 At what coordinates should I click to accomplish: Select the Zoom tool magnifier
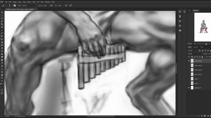click(x=2, y=78)
